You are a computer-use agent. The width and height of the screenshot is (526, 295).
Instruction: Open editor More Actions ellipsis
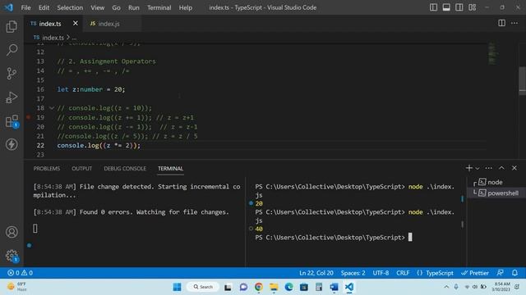(514, 23)
